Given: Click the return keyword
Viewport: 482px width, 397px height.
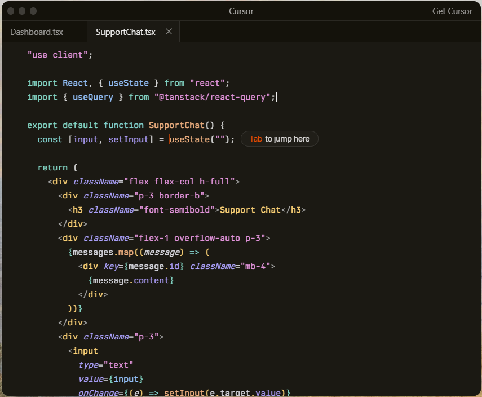Looking at the screenshot, I should pyautogui.click(x=52, y=167).
